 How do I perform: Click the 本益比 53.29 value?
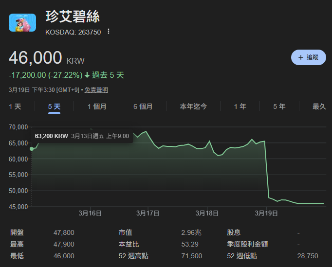click(x=190, y=244)
